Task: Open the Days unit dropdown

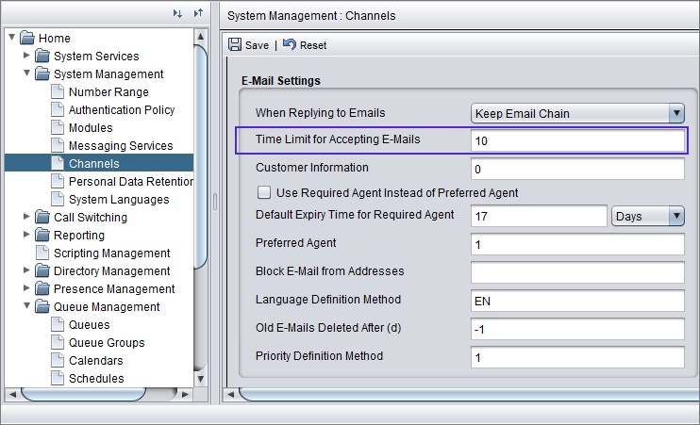Action: coord(675,217)
